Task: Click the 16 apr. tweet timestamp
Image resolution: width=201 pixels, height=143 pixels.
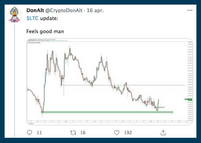Action: [x=95, y=10]
